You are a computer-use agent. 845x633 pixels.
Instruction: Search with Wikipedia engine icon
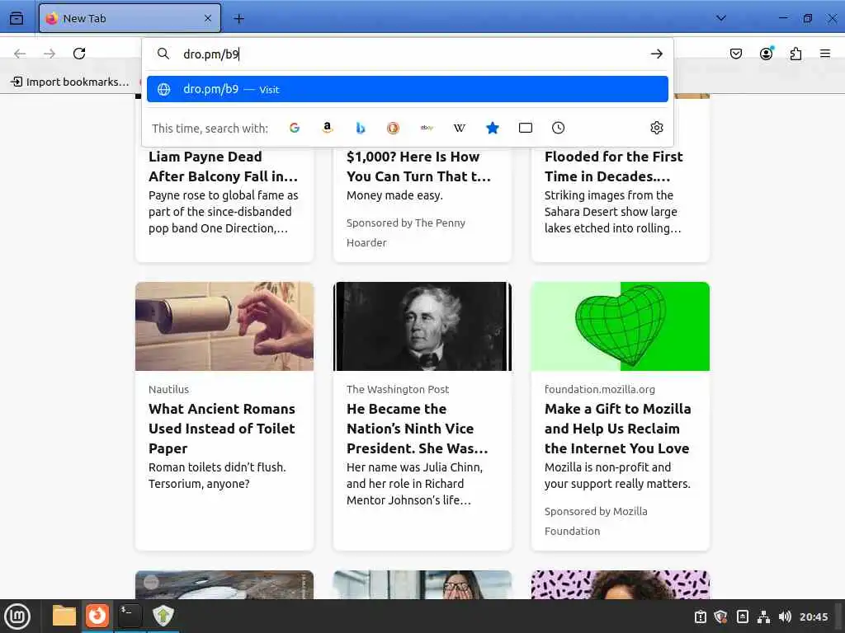click(x=459, y=128)
